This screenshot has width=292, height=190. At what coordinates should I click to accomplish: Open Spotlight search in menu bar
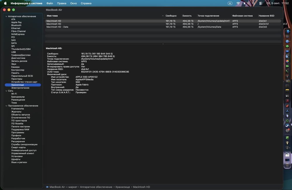(x=253, y=3)
